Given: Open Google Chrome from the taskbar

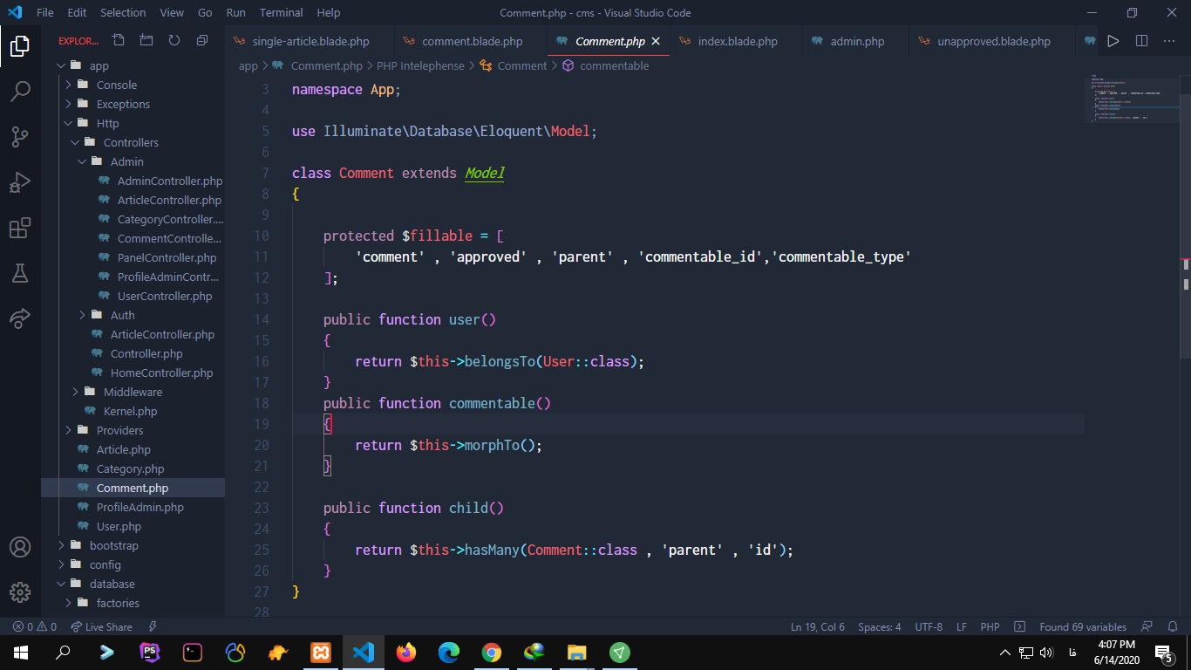Looking at the screenshot, I should [492, 653].
